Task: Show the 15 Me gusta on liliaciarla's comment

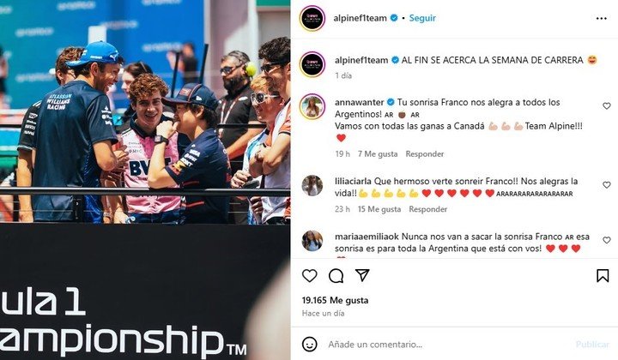Action: (379, 209)
